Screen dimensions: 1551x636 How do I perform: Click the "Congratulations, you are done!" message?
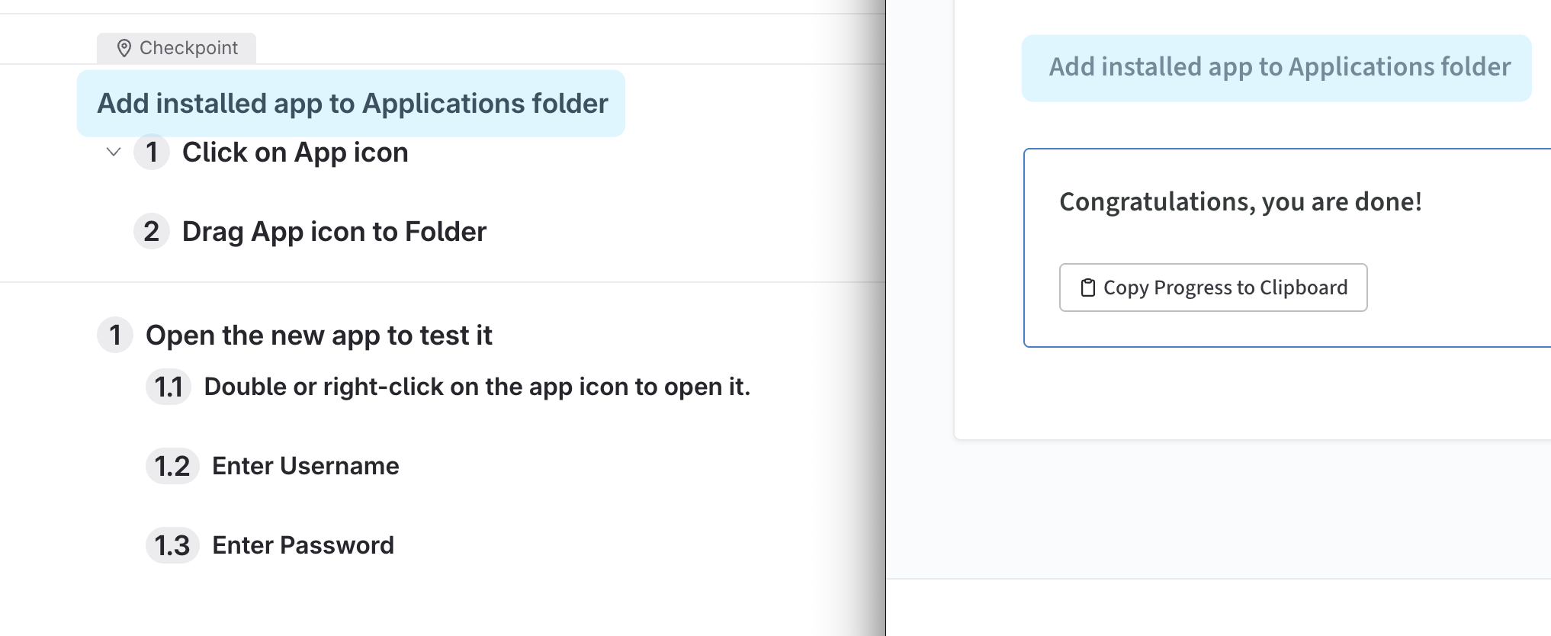pyautogui.click(x=1241, y=202)
